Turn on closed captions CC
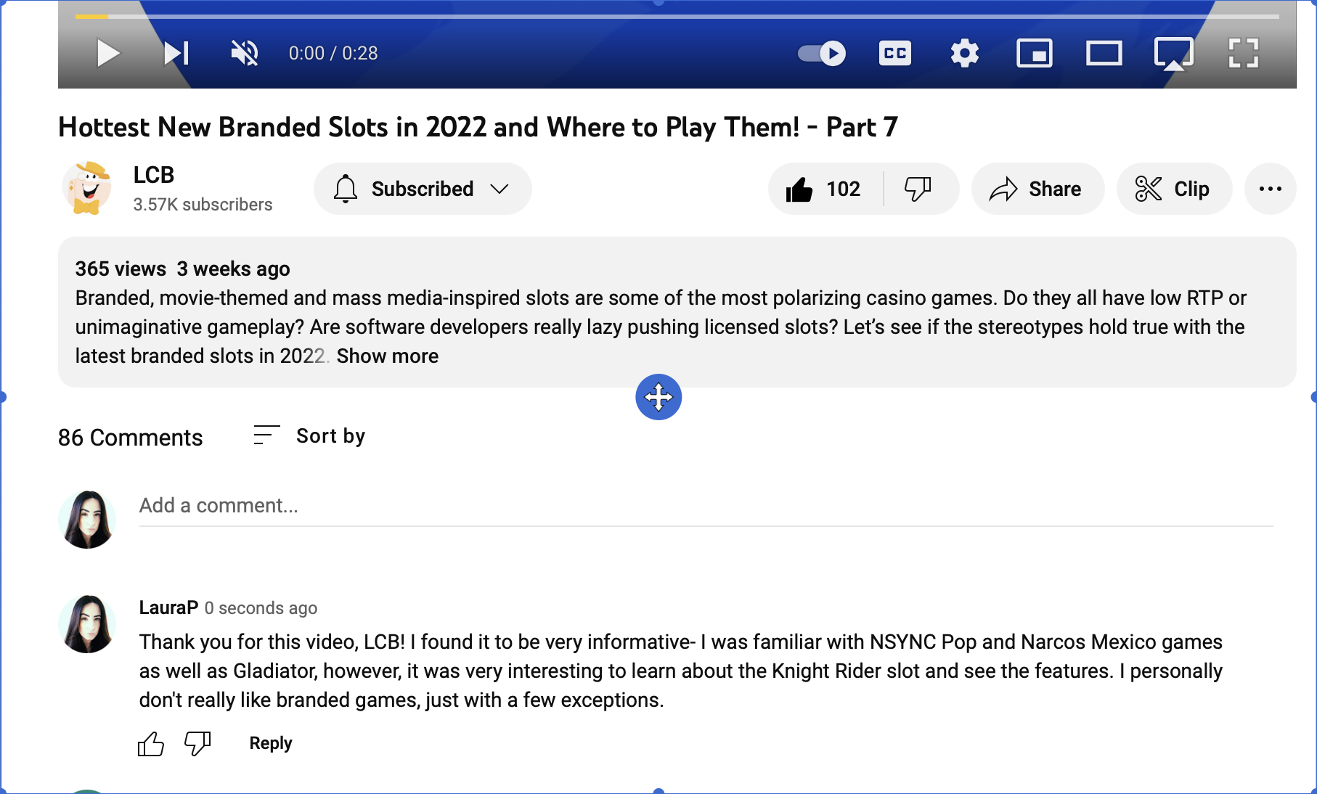1317x794 pixels. click(895, 53)
